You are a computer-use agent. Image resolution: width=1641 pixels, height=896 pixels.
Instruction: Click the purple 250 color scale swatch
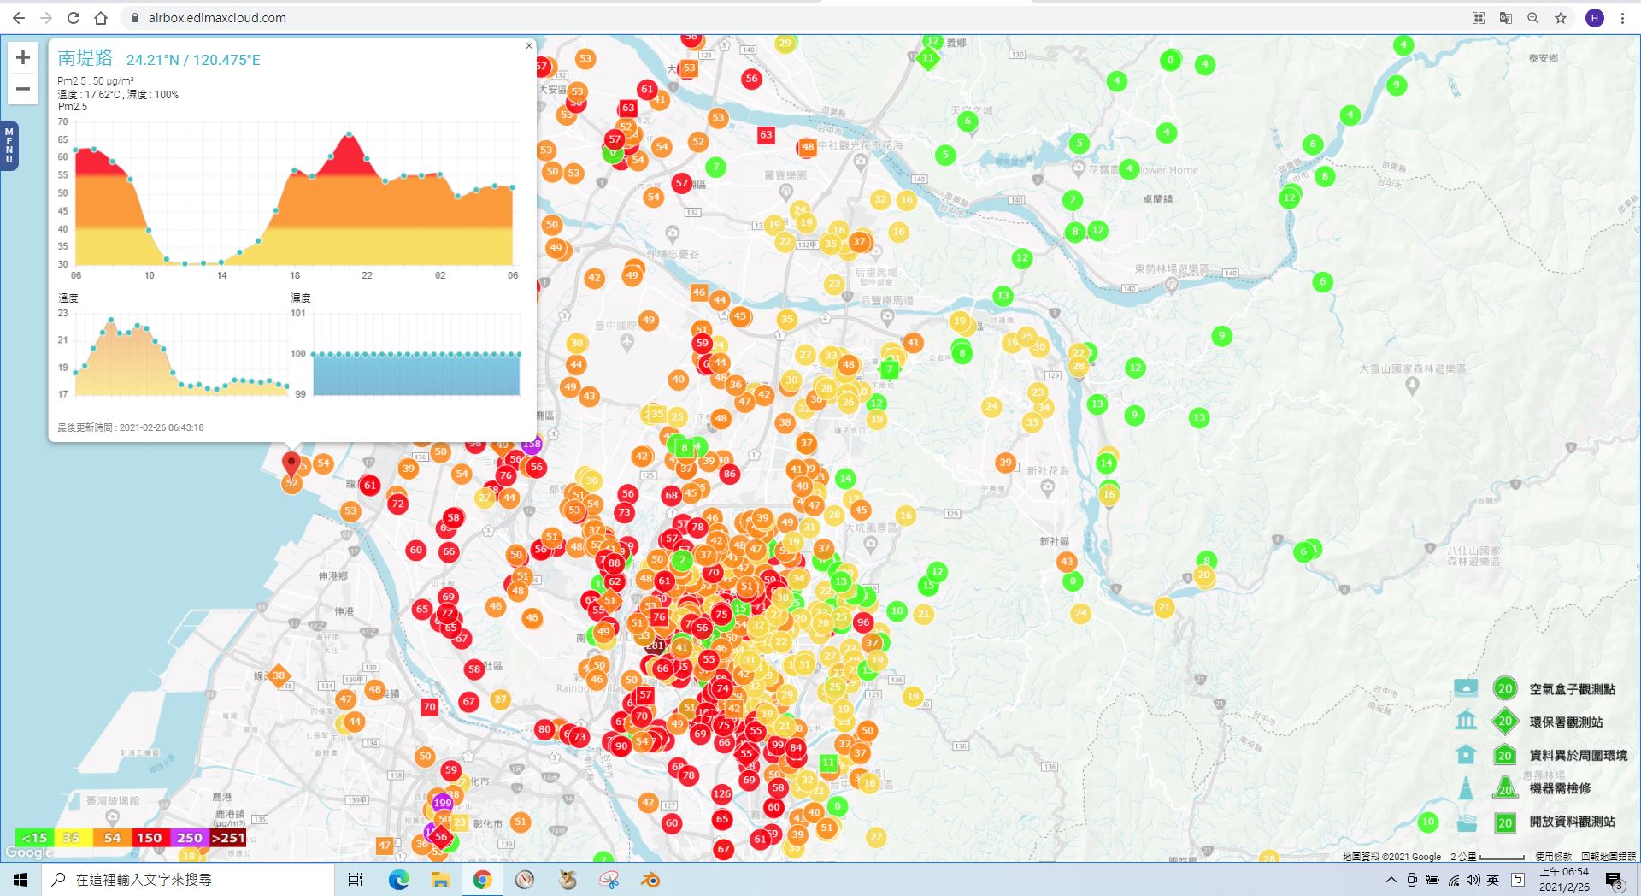(189, 838)
